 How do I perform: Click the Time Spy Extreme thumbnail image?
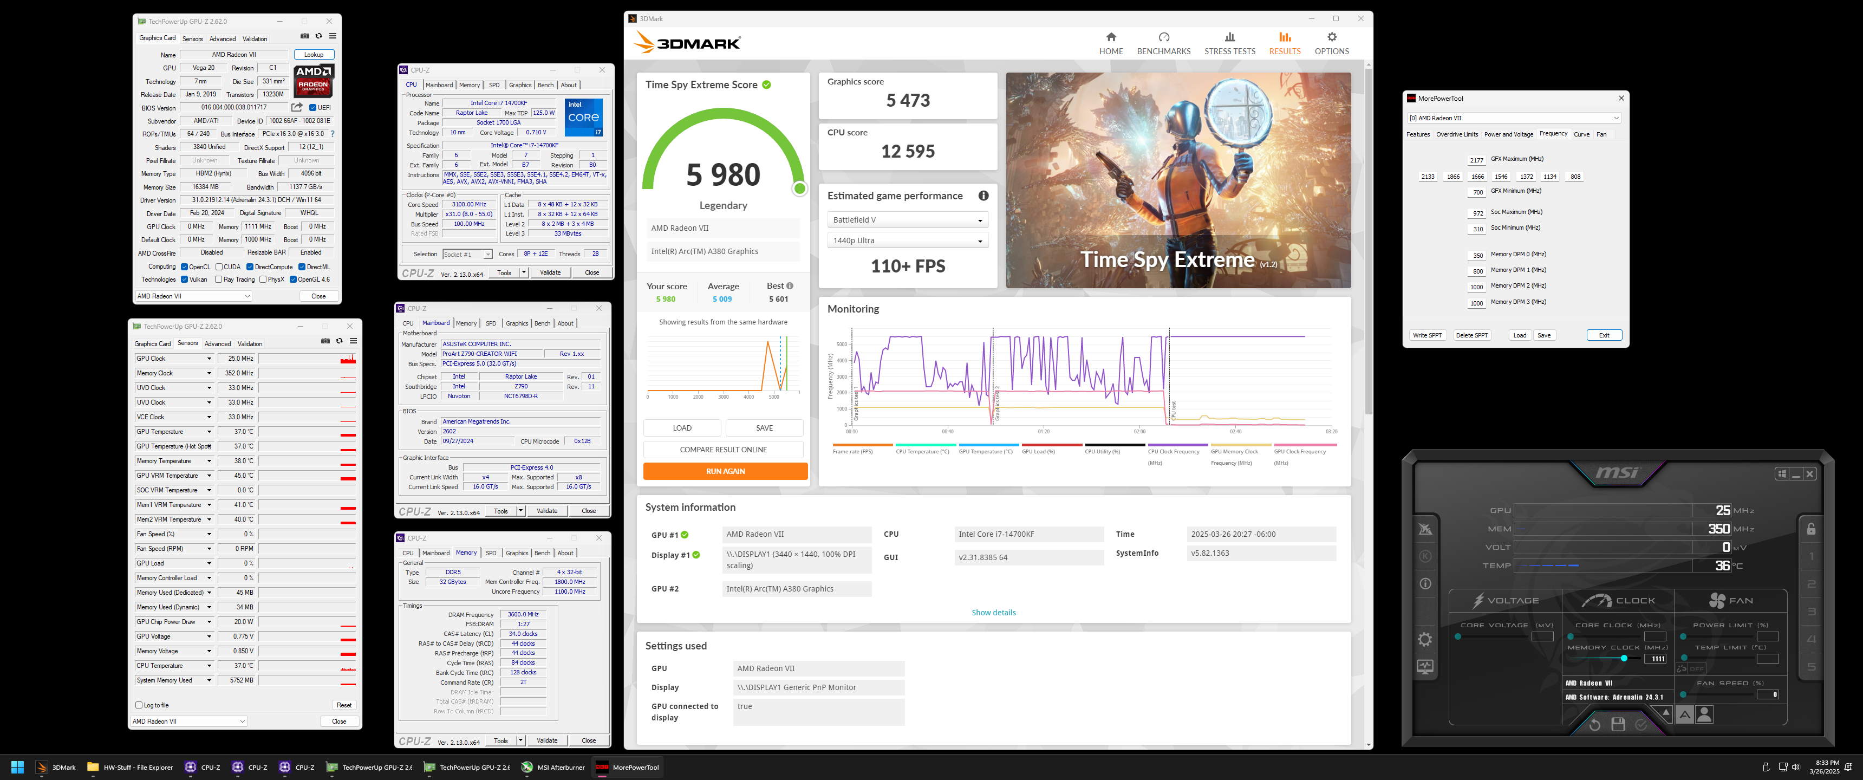click(x=1178, y=180)
